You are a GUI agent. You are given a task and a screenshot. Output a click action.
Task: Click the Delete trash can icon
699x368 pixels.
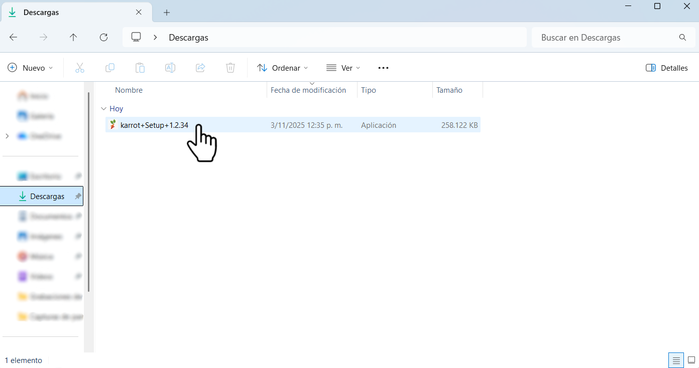230,68
